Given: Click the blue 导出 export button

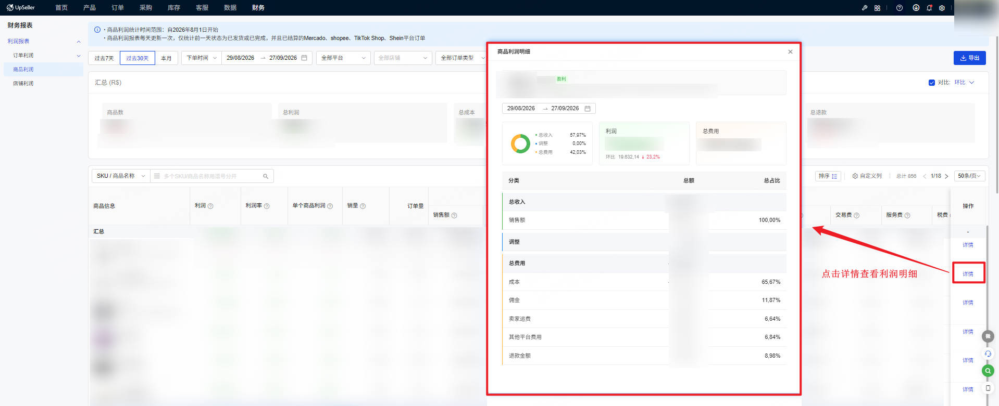Looking at the screenshot, I should click(x=970, y=58).
